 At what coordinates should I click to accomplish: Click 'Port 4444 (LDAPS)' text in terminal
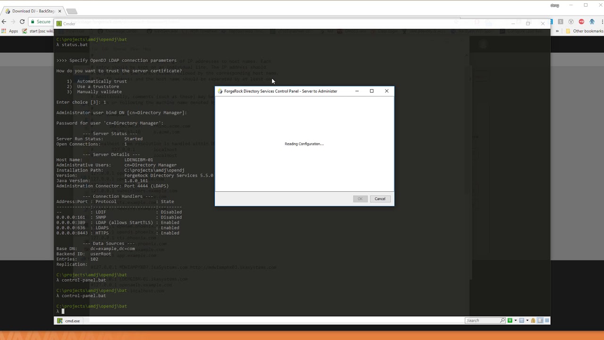pos(146,186)
